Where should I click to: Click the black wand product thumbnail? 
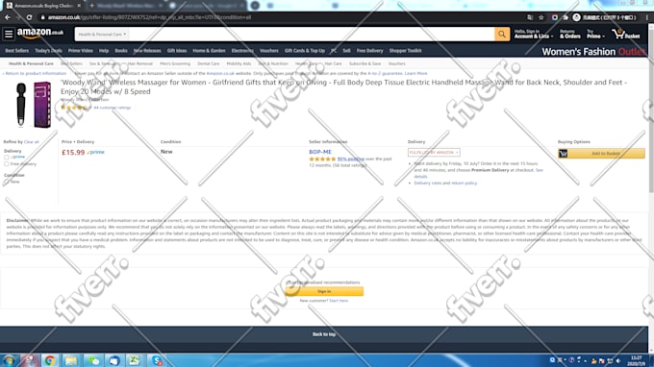21,105
